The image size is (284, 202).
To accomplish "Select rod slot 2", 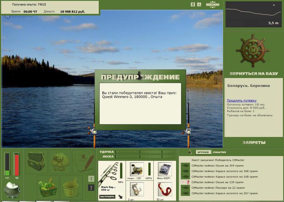I will pos(91,187).
